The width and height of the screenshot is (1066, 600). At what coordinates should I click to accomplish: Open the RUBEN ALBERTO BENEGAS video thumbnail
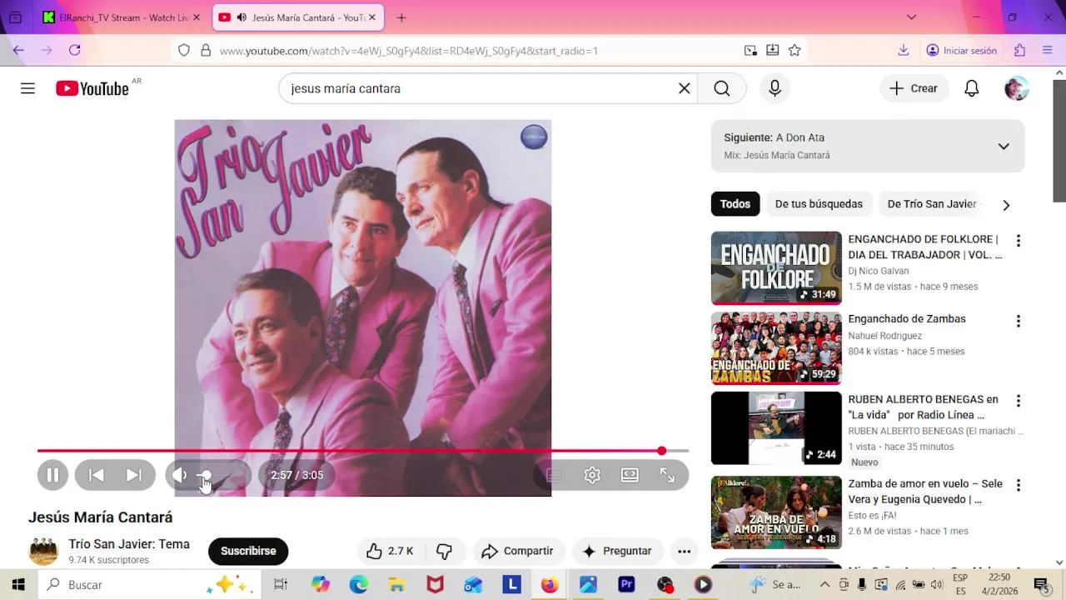click(x=776, y=428)
